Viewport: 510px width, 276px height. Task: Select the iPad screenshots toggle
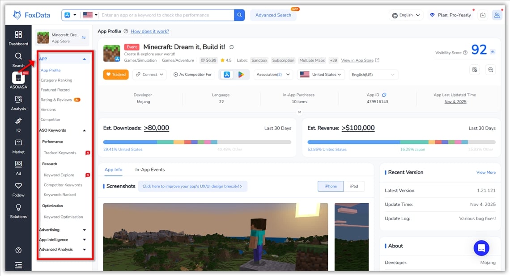click(x=354, y=186)
